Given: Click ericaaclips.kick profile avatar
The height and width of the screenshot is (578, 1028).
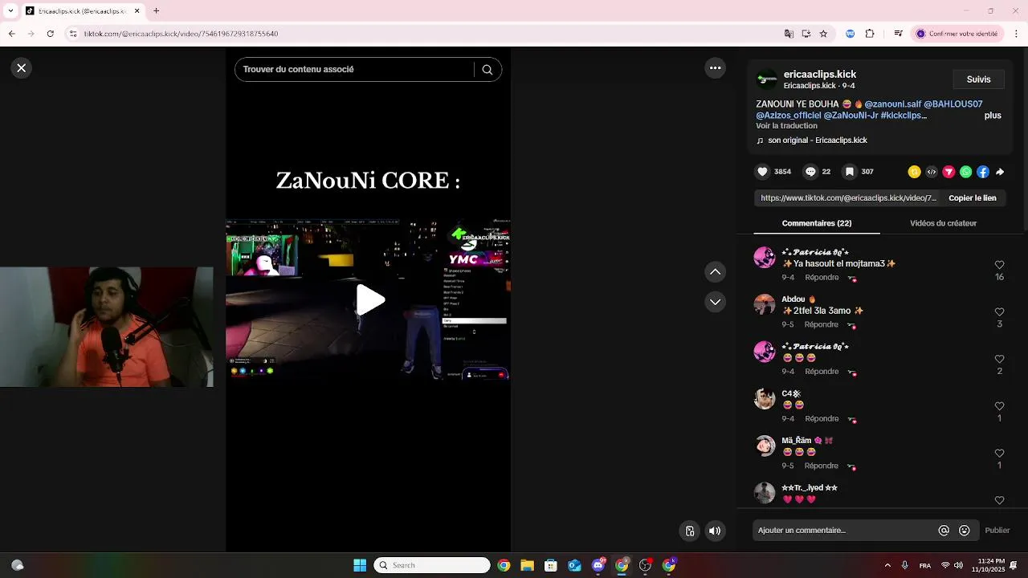Looking at the screenshot, I should tap(767, 79).
